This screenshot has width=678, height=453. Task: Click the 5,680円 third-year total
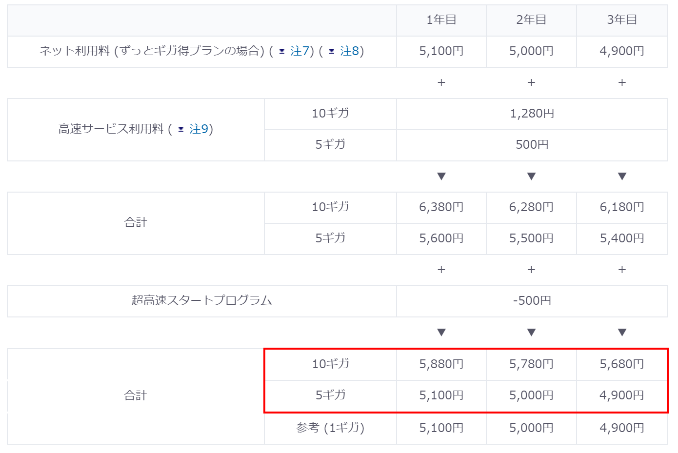[622, 364]
